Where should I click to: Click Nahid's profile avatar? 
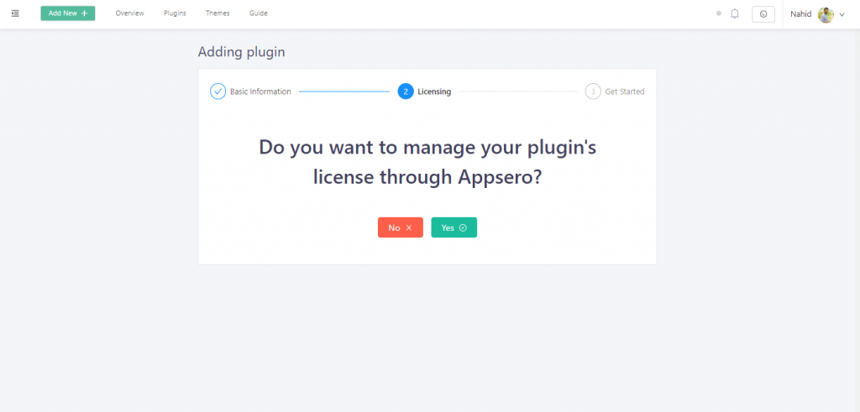pyautogui.click(x=826, y=15)
